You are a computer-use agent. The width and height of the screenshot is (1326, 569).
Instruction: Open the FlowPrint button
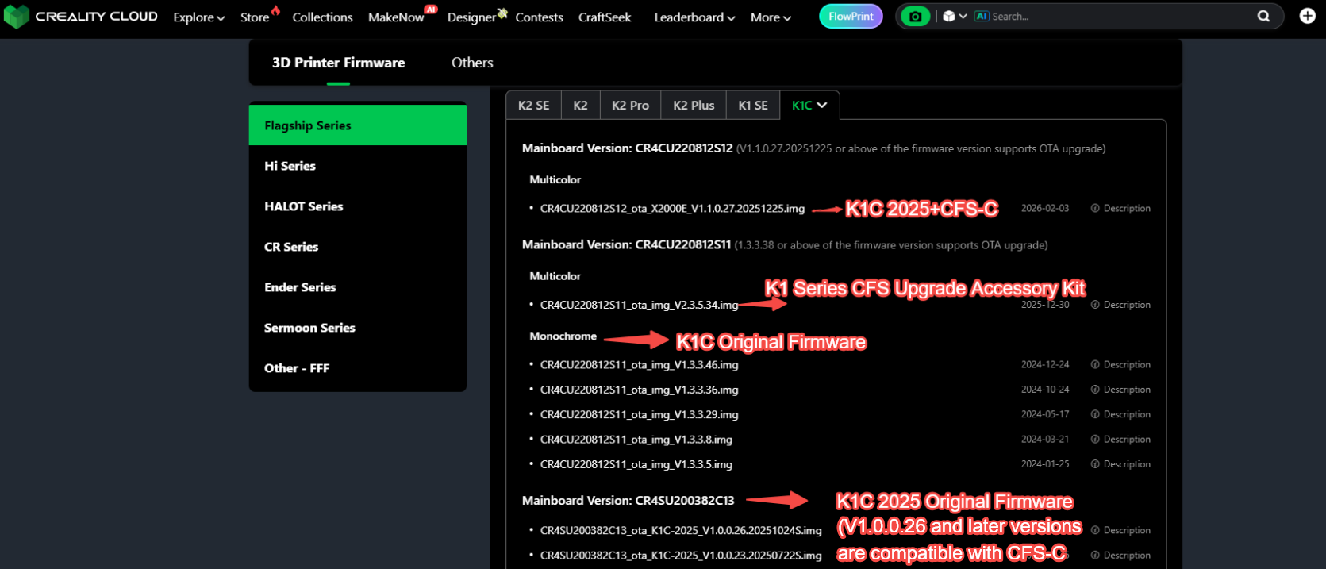click(851, 17)
